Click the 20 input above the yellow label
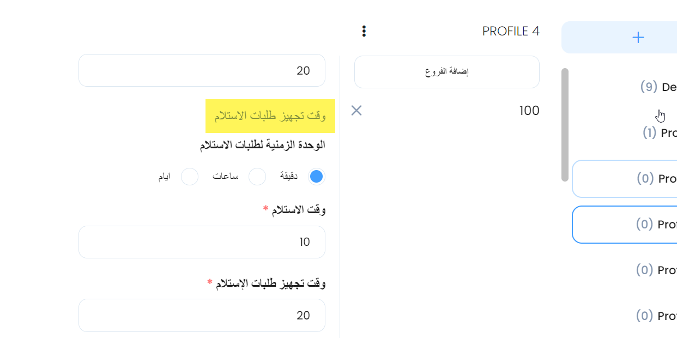The width and height of the screenshot is (677, 338). click(x=202, y=70)
